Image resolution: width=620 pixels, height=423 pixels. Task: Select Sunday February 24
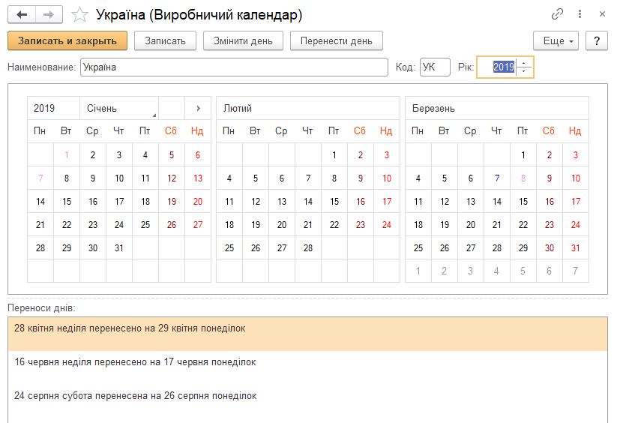pyautogui.click(x=387, y=225)
